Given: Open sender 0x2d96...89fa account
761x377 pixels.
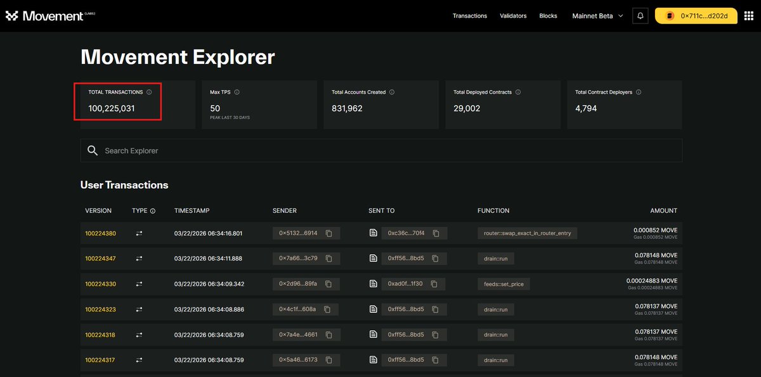Looking at the screenshot, I should point(298,284).
